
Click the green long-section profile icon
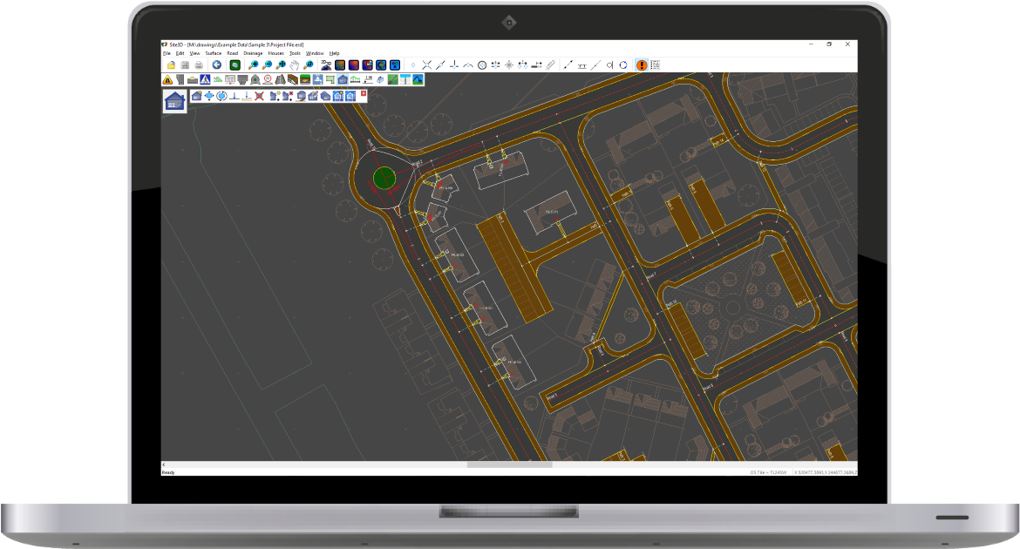355,79
